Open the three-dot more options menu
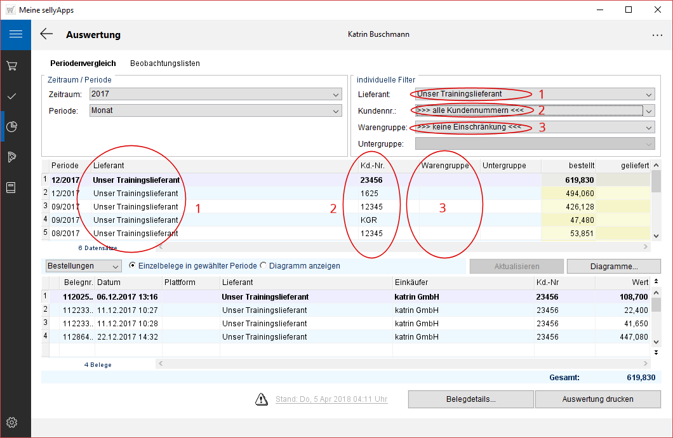Image resolution: width=673 pixels, height=438 pixels. pyautogui.click(x=656, y=35)
